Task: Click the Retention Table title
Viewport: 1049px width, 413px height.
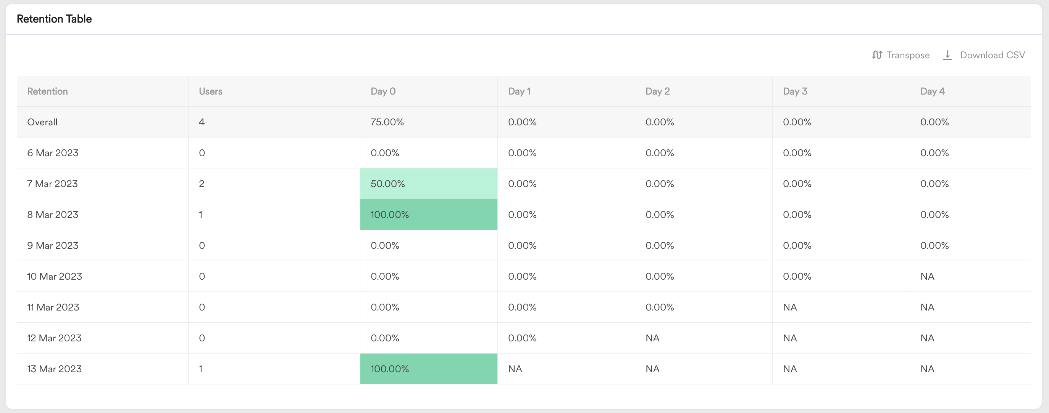Action: pos(54,19)
